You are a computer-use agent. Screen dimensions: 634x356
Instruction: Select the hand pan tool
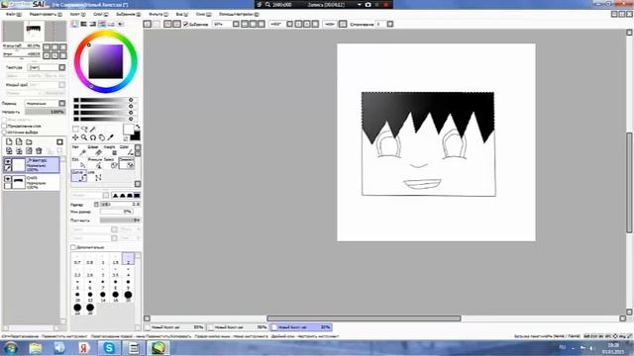point(102,137)
